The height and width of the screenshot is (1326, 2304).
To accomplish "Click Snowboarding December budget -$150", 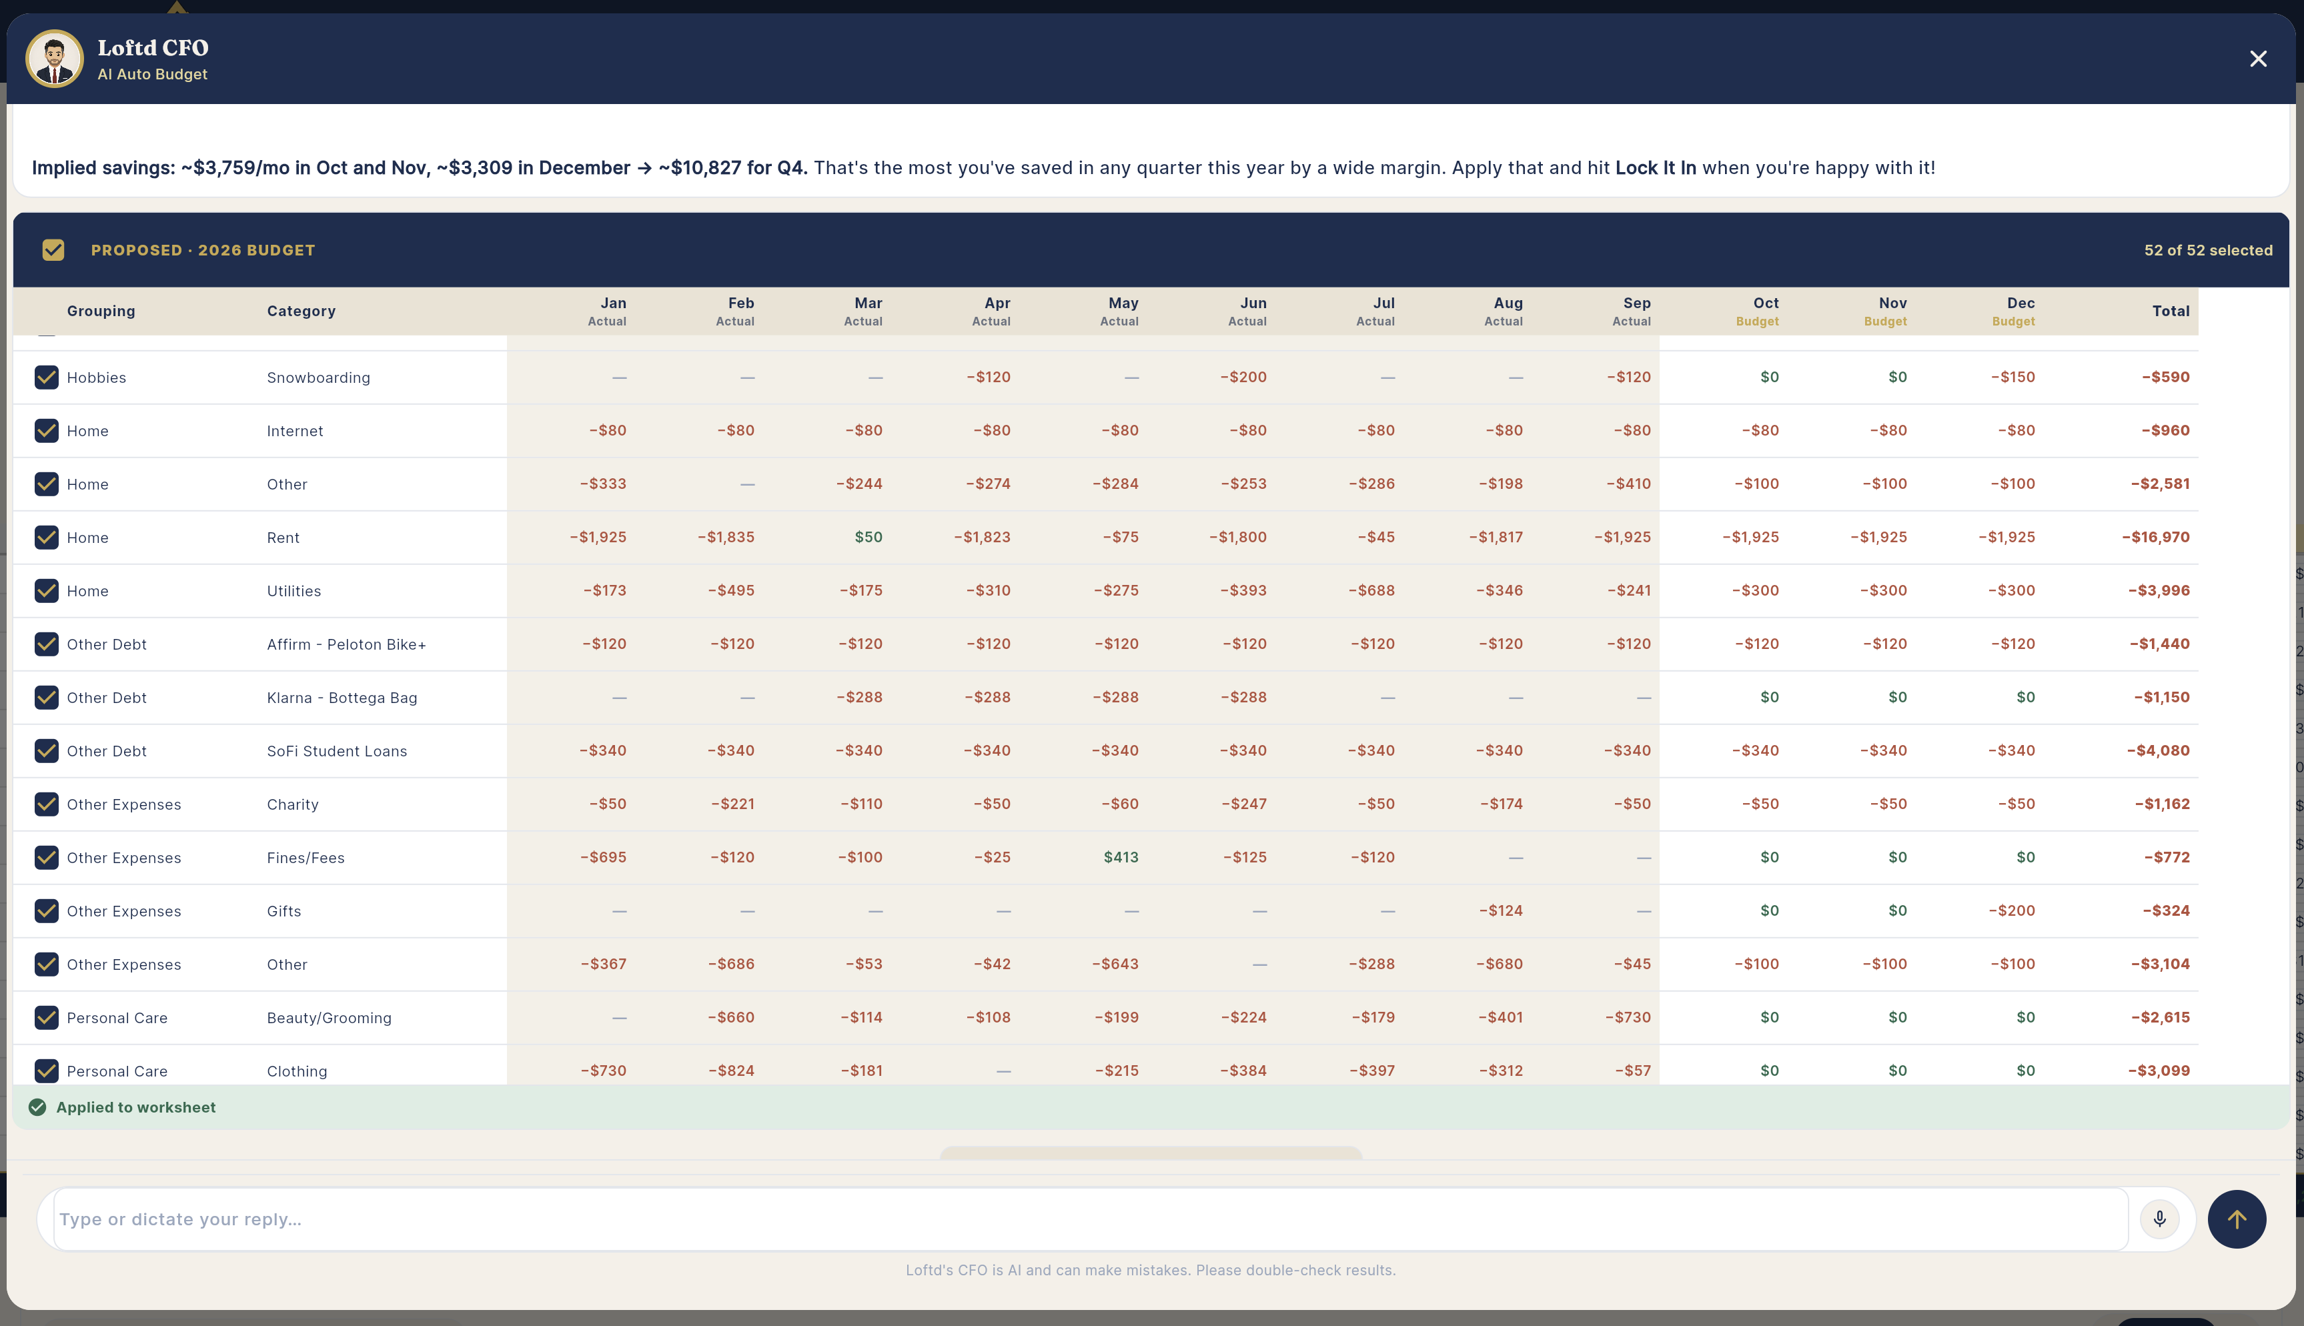I will (2012, 377).
